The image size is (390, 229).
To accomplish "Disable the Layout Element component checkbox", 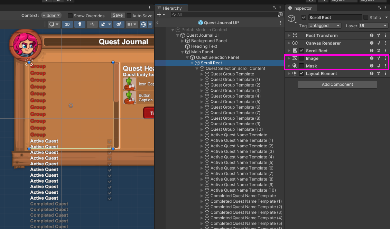I will (301, 73).
